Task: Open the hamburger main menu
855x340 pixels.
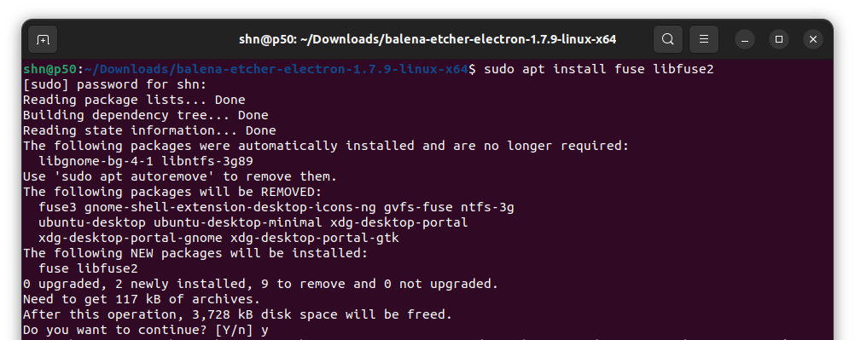Action: 703,39
